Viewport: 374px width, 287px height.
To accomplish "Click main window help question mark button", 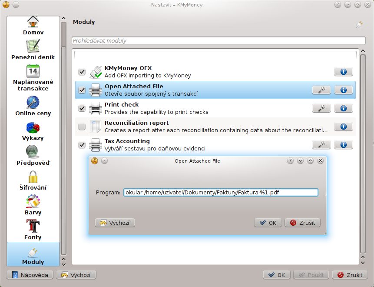I will click(x=338, y=5).
